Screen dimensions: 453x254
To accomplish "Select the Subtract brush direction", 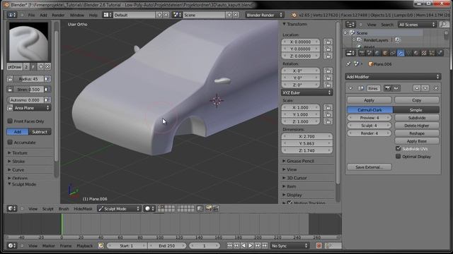I will click(40, 132).
